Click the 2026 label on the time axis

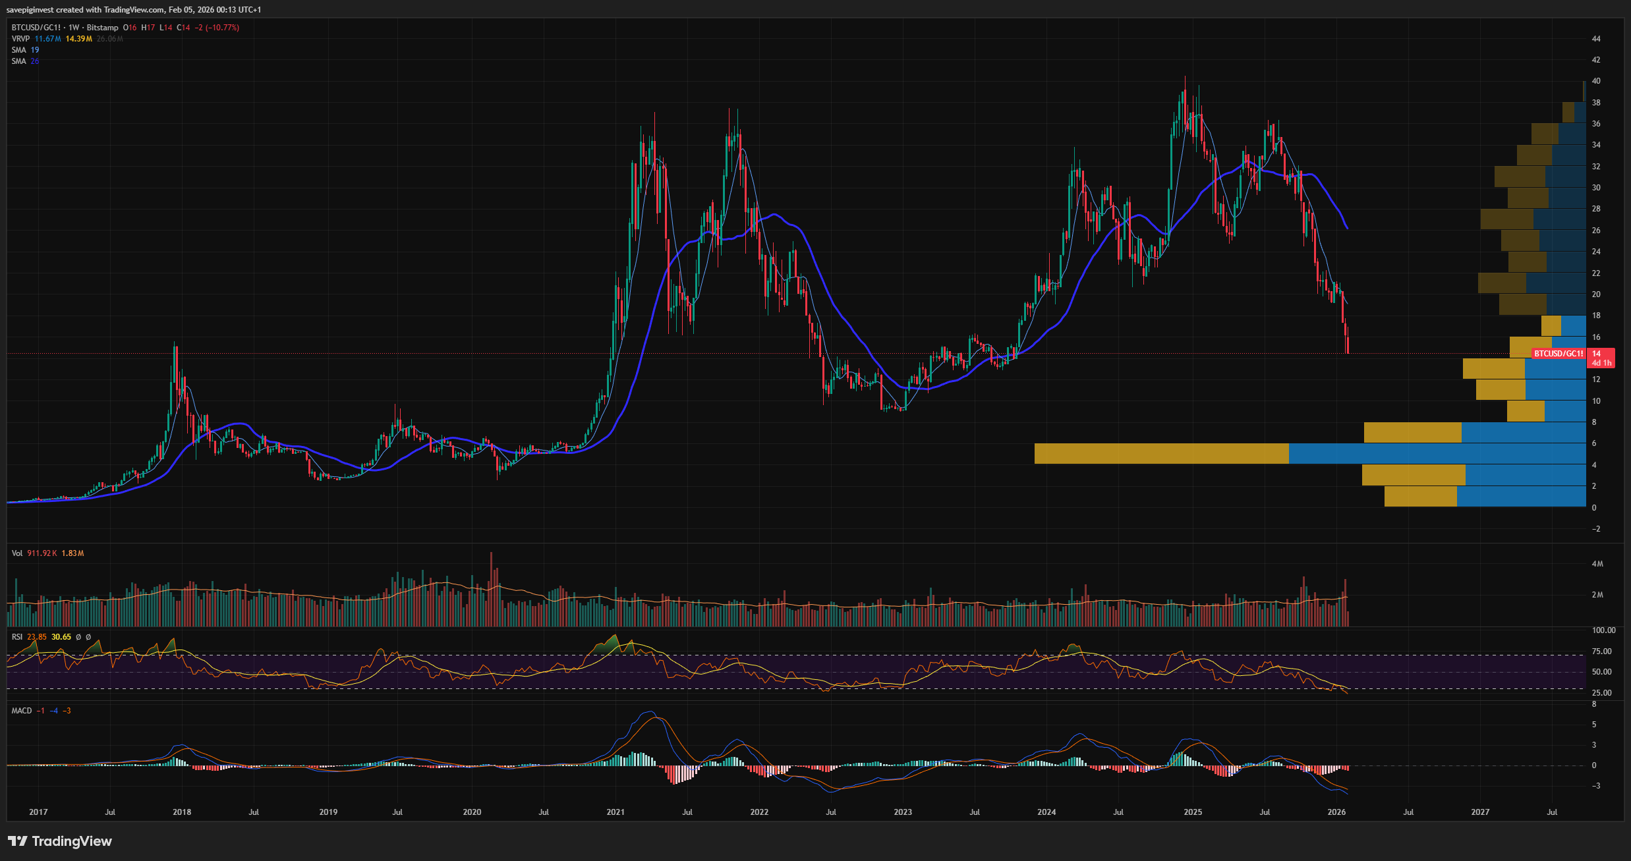click(x=1336, y=812)
